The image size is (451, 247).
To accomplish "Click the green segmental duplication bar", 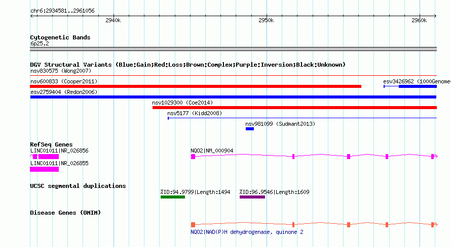I will 173,197.
